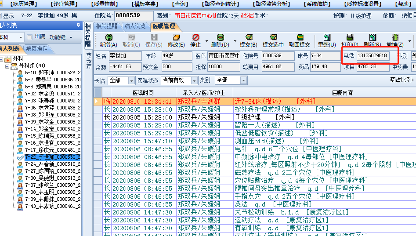Click the 提交选中 submit selected icon
This screenshot has height=236, width=416.
273,37
